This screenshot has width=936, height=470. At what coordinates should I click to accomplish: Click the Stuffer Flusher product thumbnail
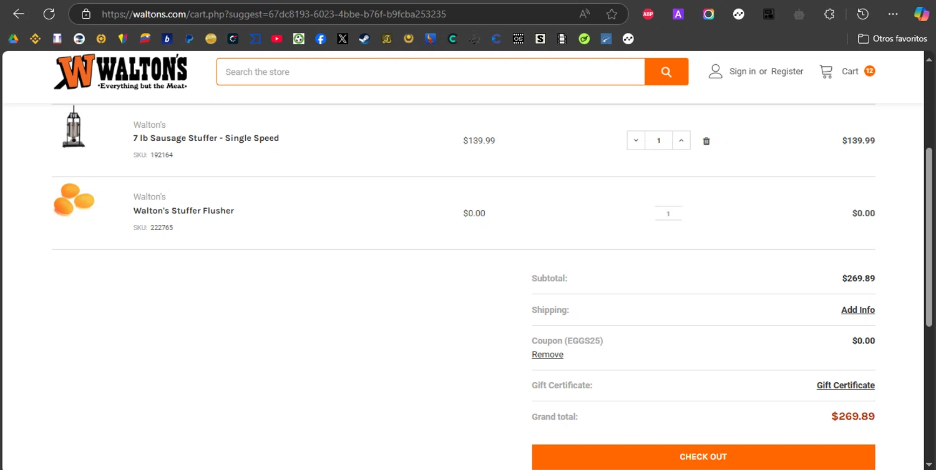(x=74, y=199)
